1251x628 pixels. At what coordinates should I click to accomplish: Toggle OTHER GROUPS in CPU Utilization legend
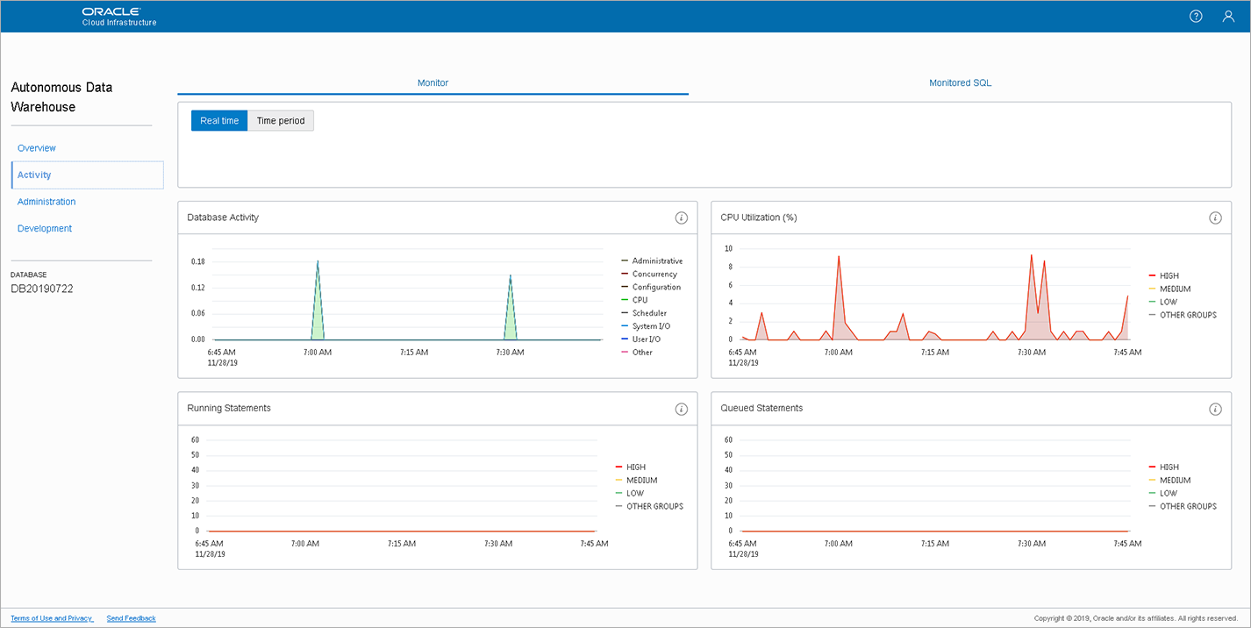tap(1183, 315)
